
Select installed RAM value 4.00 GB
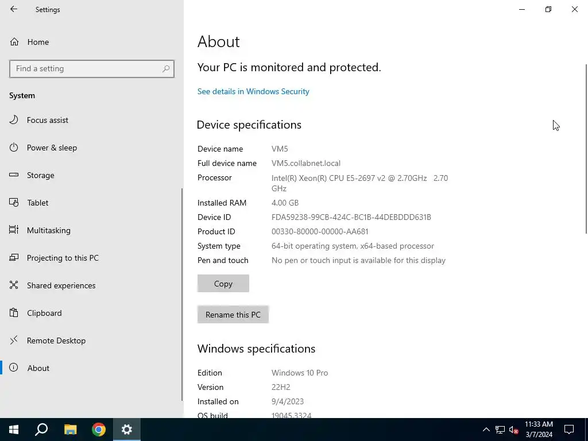(285, 203)
